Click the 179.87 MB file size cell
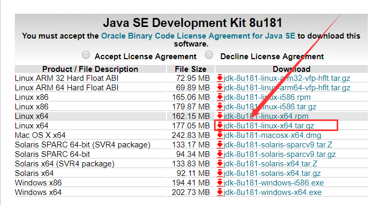The height and width of the screenshot is (205, 380). pos(191,107)
